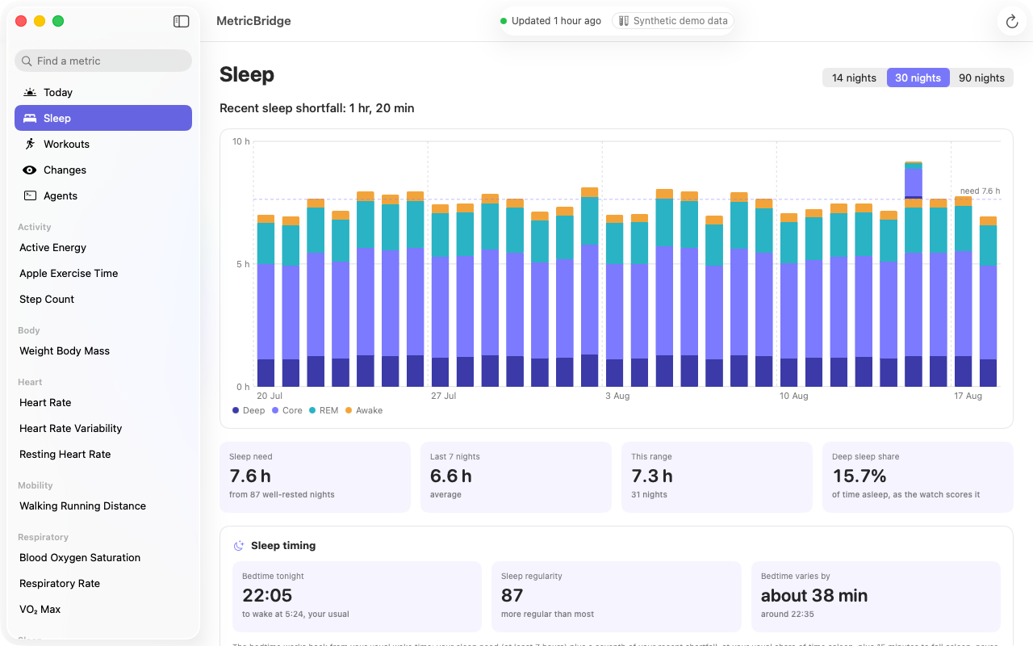Click the green Updated status dot
The image size is (1033, 646).
tap(504, 21)
